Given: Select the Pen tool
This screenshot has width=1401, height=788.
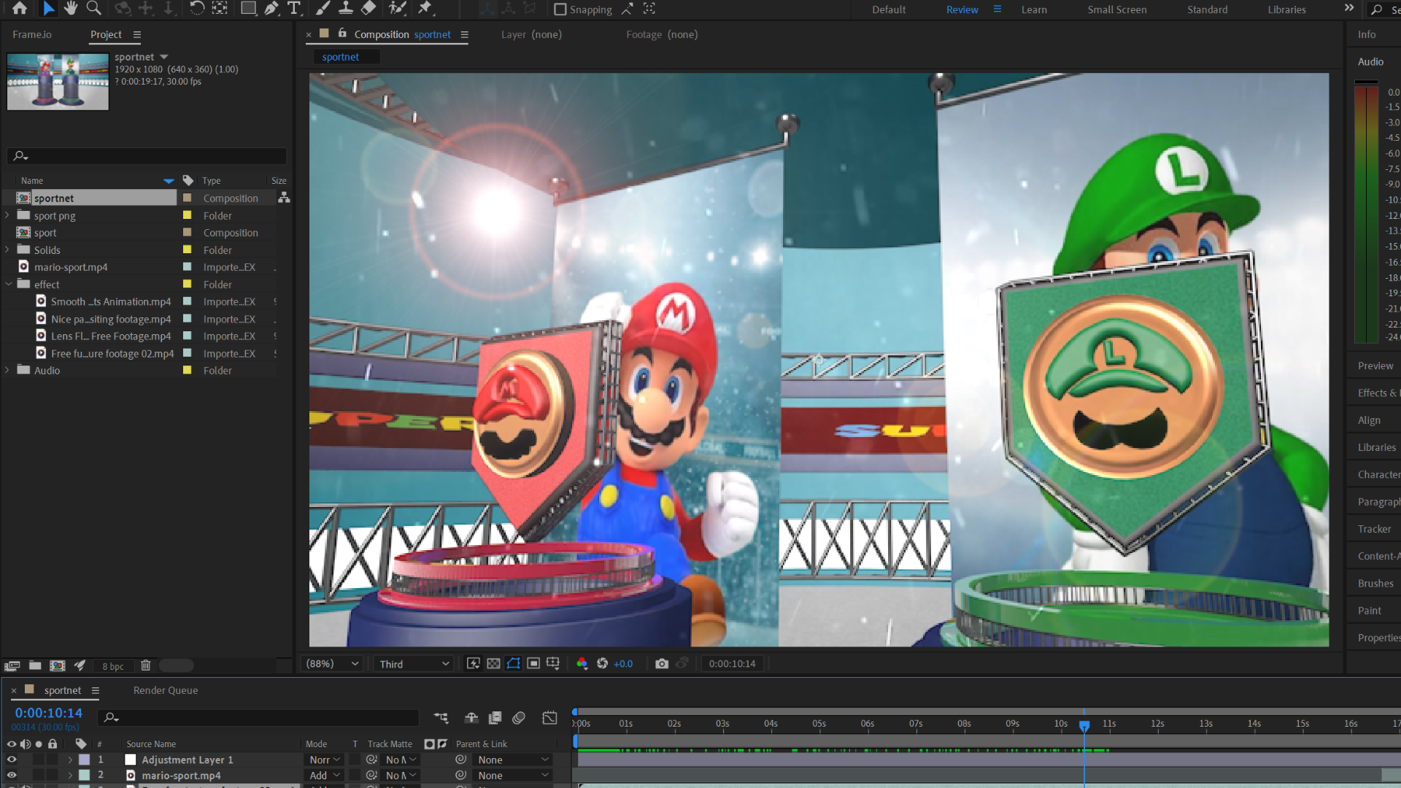Looking at the screenshot, I should point(271,9).
